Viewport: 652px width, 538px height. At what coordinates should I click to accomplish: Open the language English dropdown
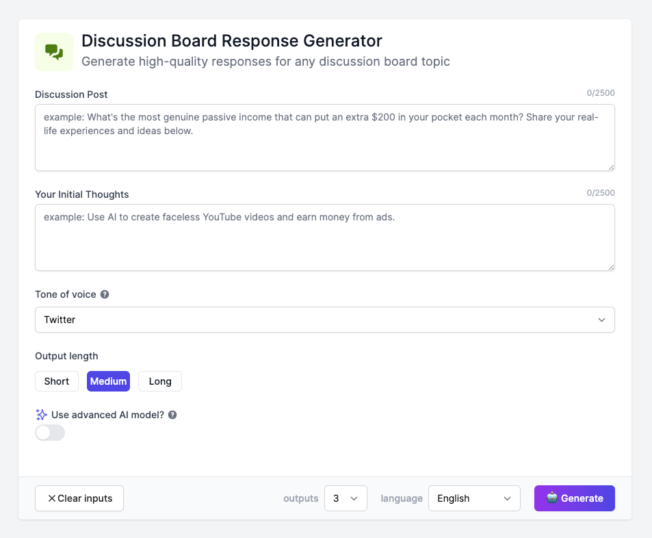(474, 498)
